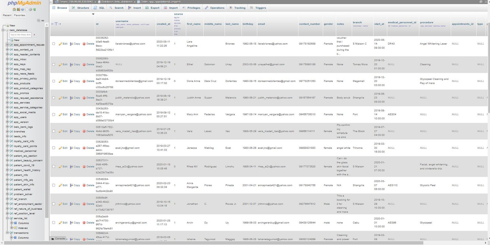Viewport: 490px width, 245px height.
Task: Go to phpMyAdmin home icon
Action: coord(14,10)
